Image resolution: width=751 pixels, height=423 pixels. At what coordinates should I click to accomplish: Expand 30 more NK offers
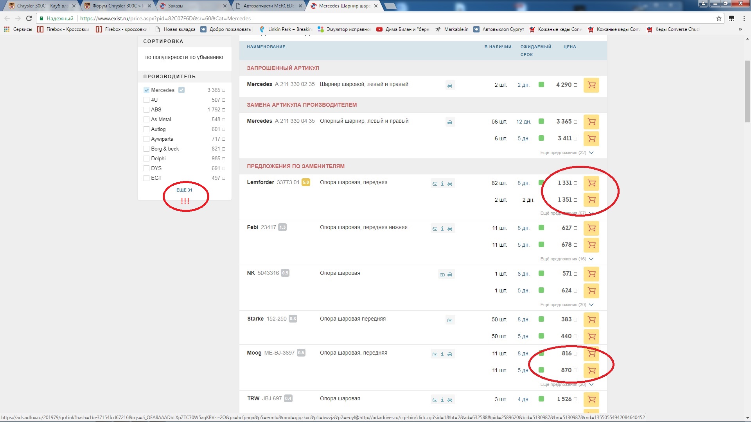pos(567,305)
